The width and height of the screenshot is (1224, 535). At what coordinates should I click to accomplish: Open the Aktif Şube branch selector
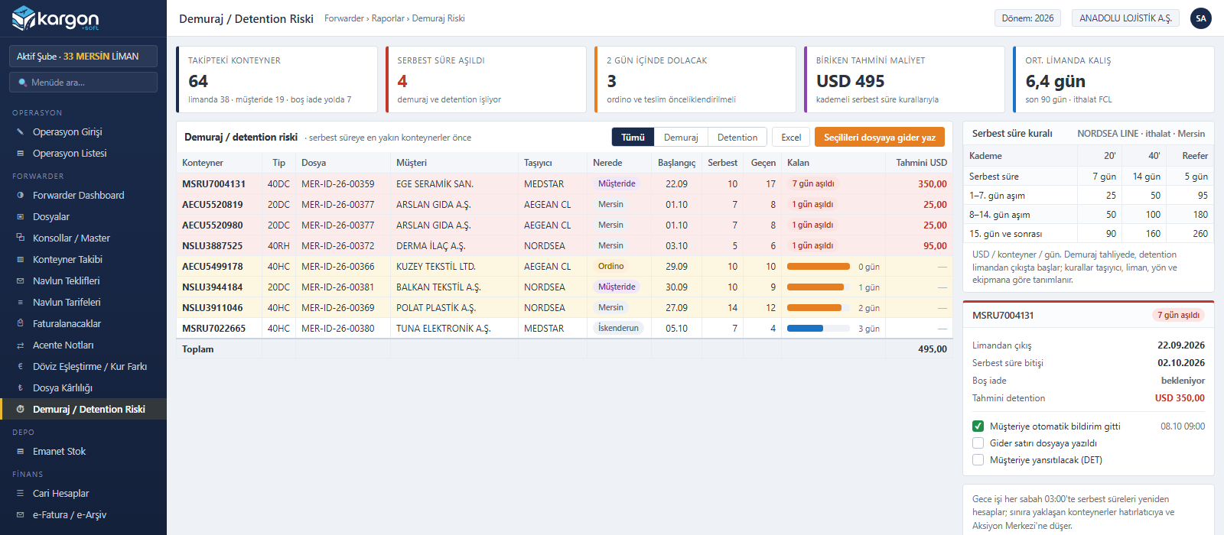[83, 57]
